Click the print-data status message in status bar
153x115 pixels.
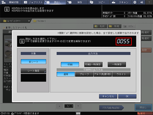tap(25, 113)
